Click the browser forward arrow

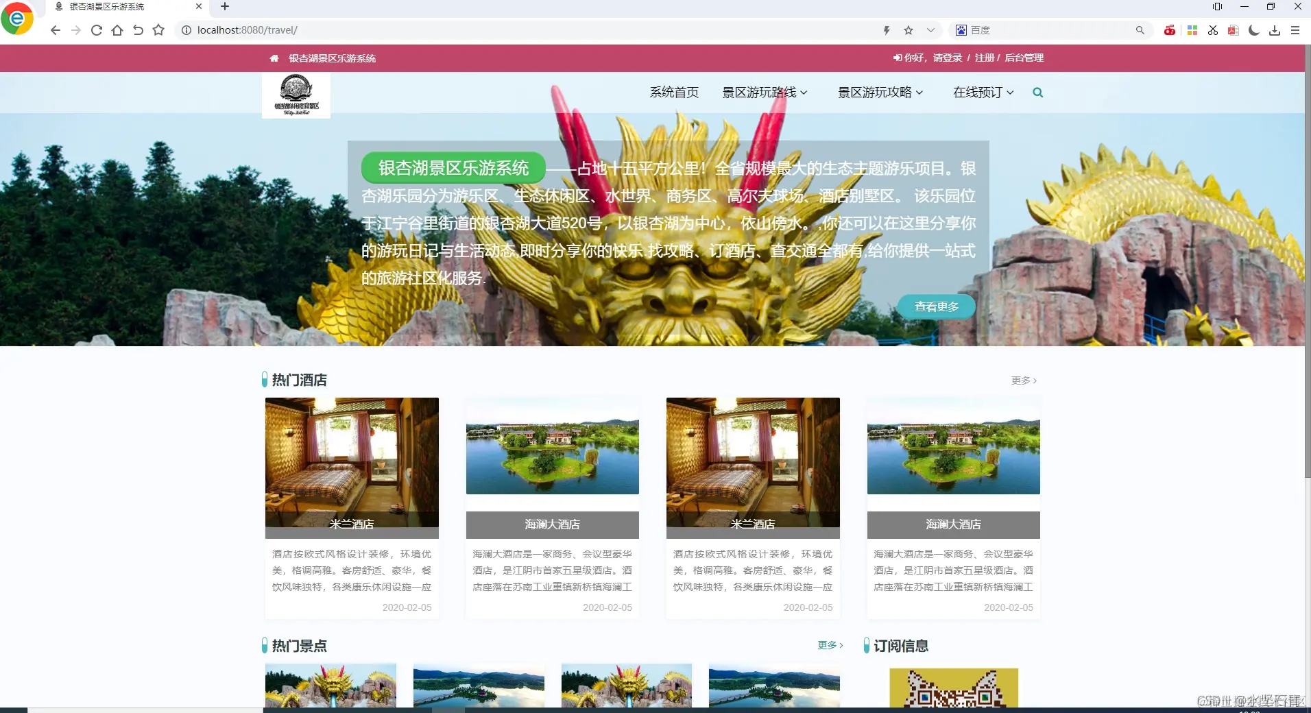76,30
